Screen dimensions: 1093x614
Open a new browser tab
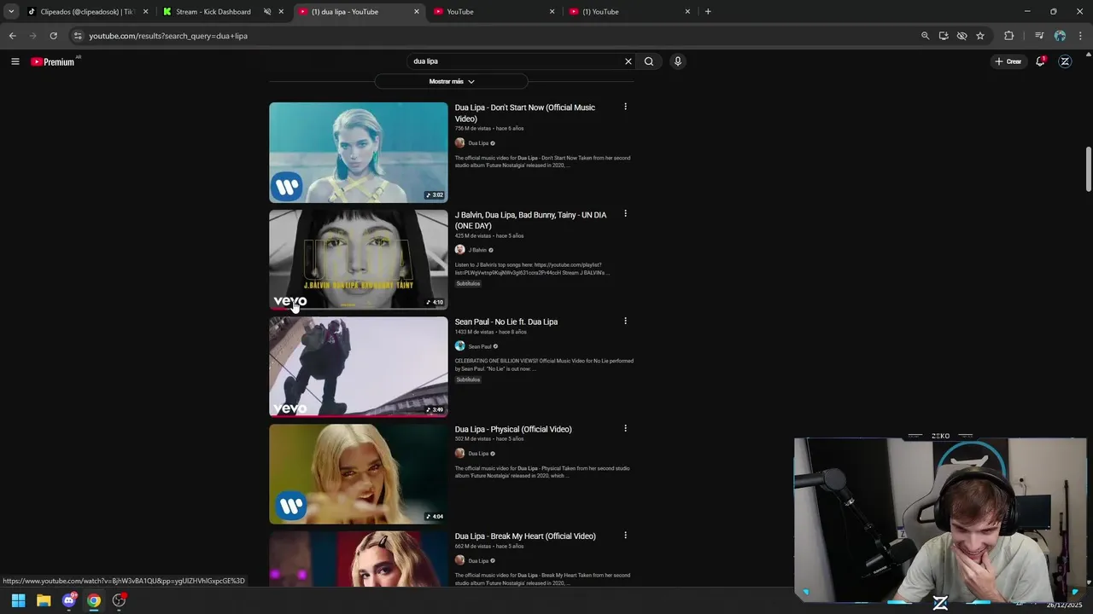click(708, 12)
